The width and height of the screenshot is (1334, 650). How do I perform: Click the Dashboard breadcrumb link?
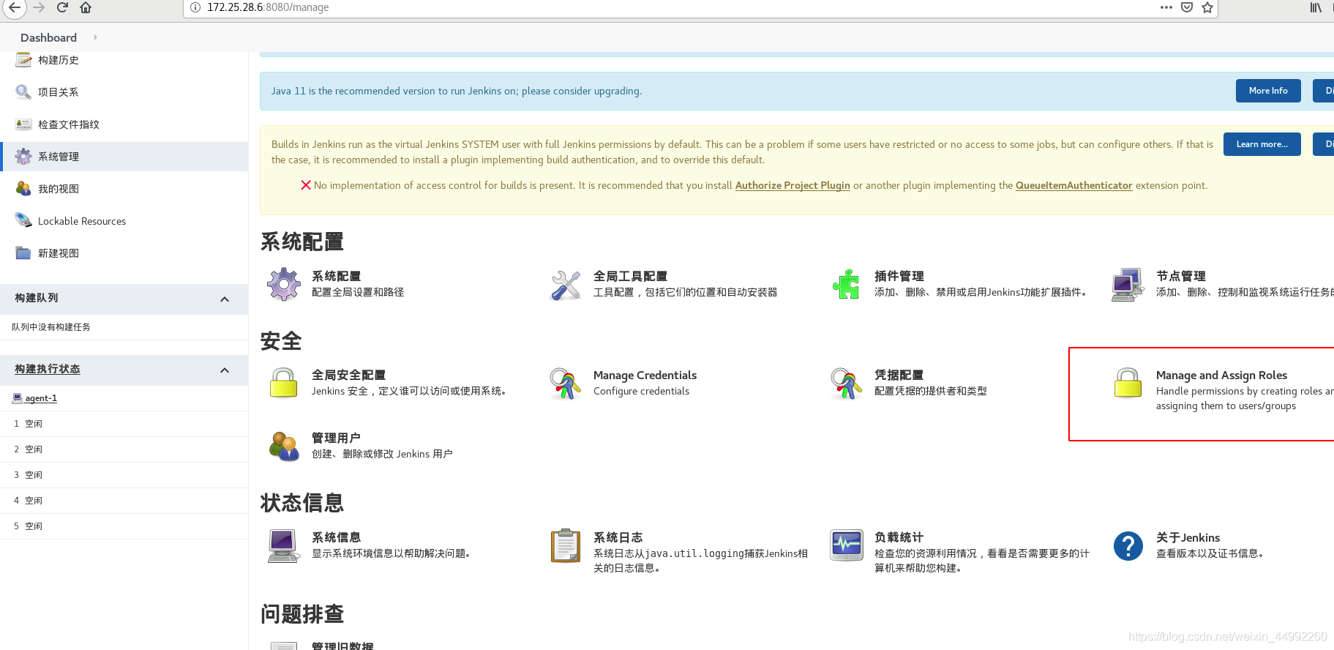click(48, 37)
